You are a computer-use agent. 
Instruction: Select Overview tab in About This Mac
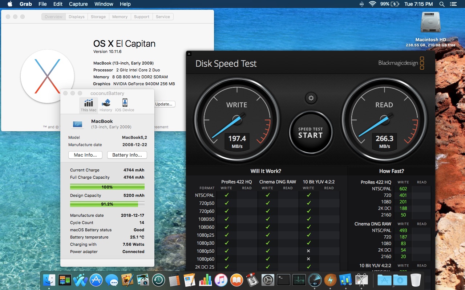54,17
